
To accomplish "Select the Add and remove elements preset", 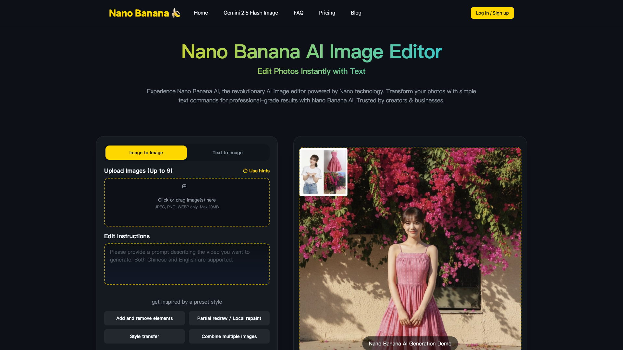I will click(x=144, y=318).
